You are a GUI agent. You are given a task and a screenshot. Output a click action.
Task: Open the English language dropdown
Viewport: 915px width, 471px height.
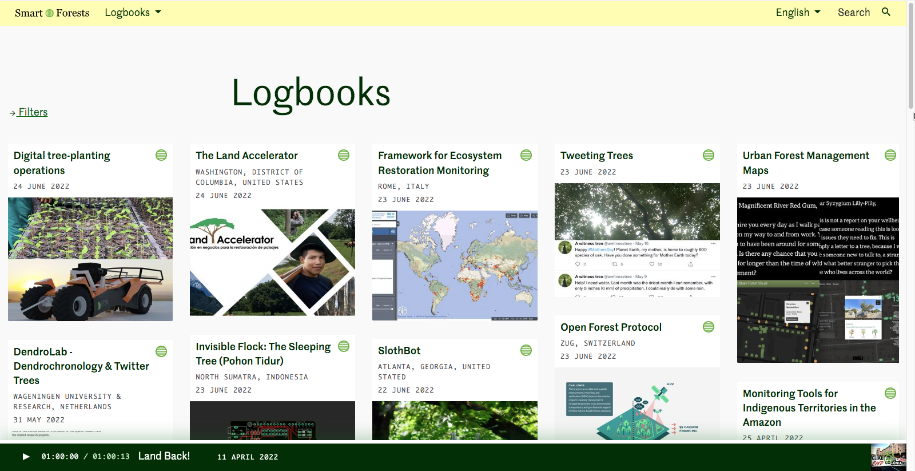point(798,13)
